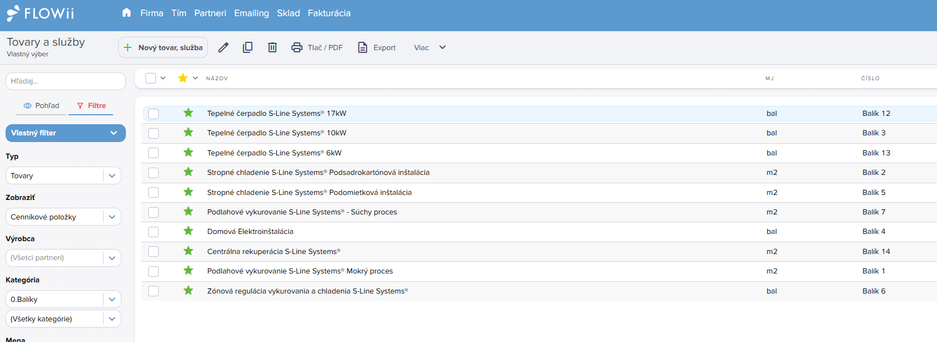Image resolution: width=937 pixels, height=342 pixels.
Task: Click the yellow star in header row
Action: 183,78
